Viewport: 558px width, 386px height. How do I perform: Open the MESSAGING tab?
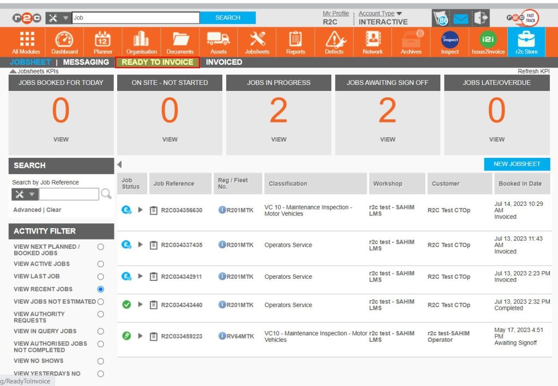[x=86, y=62]
